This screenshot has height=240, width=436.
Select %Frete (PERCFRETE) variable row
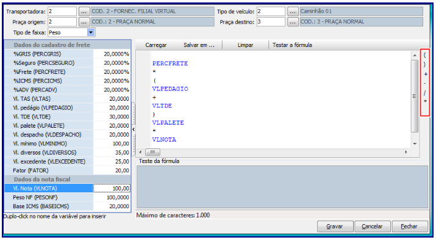pos(67,72)
